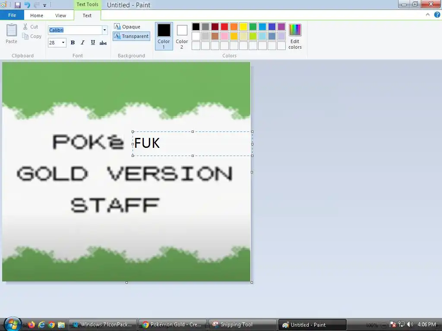Open the Customize Quick Access Toolbar dropdown
Screen dimensions: 442x331
click(44, 5)
